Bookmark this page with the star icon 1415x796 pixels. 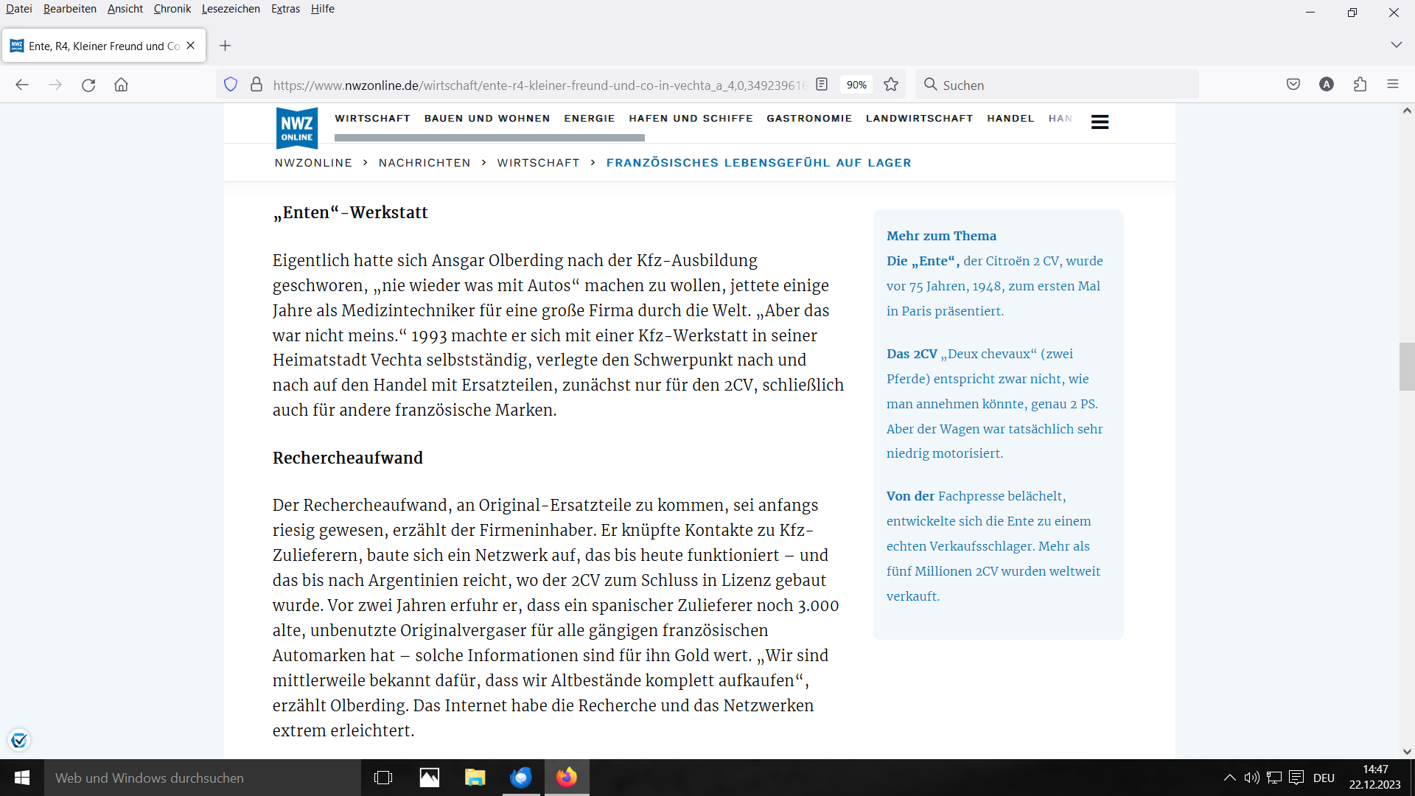pyautogui.click(x=891, y=85)
